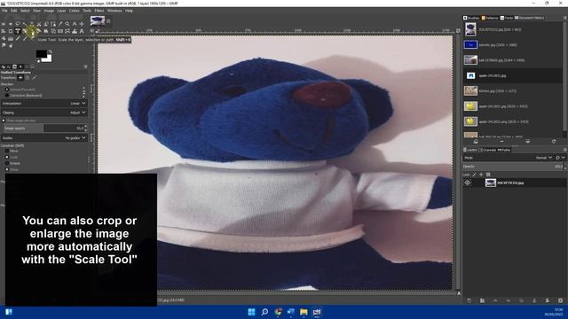Select the Crop tool
The image size is (568, 319).
(x=11, y=31)
